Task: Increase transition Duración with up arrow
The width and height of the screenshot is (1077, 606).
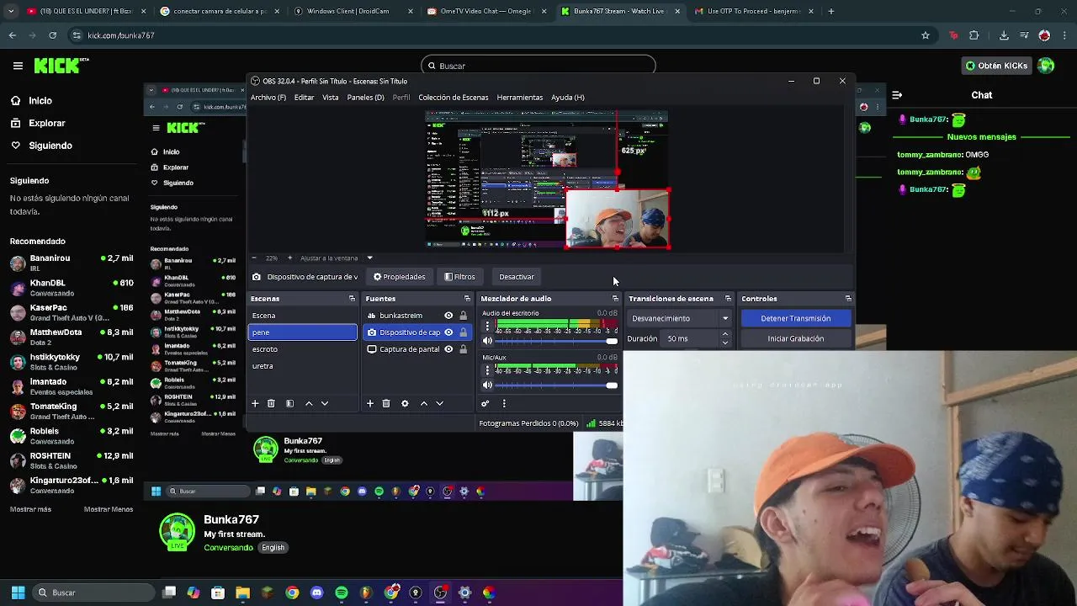Action: click(725, 334)
